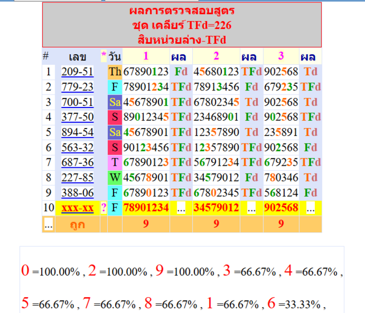Open the 687-36 number link
Screen dimensions: 365x313
click(x=78, y=162)
